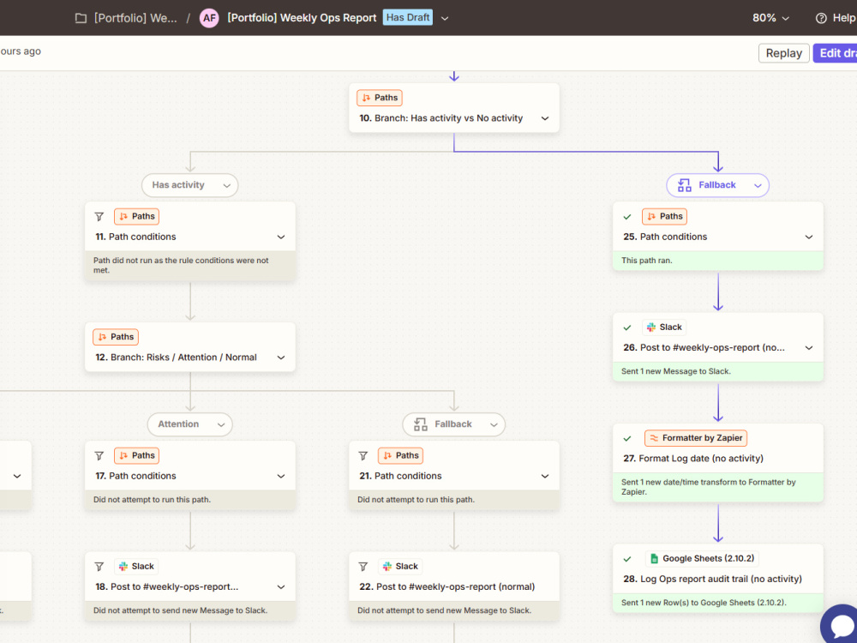
Task: Click the Formatter by Zapier icon on step 27
Action: (x=654, y=438)
